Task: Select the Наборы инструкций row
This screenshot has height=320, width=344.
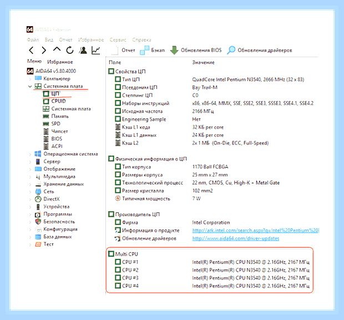Action: click(x=214, y=103)
